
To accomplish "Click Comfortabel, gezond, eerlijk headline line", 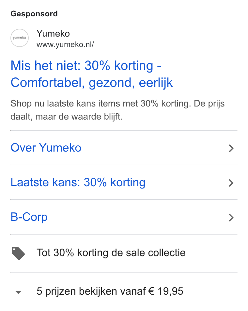I will tap(92, 83).
